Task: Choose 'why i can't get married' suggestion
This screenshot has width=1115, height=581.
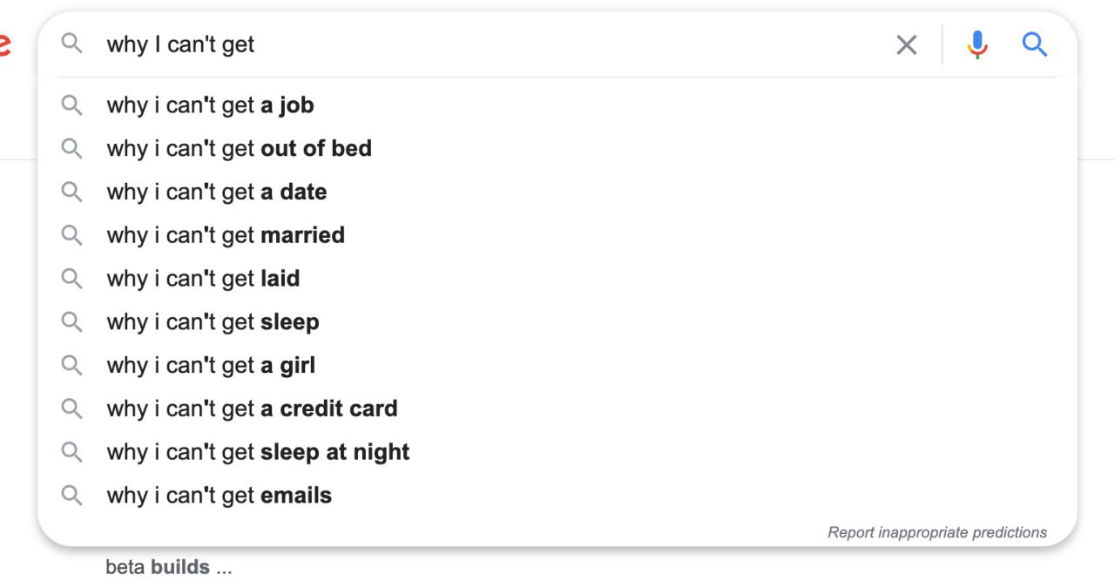Action: coord(557,235)
